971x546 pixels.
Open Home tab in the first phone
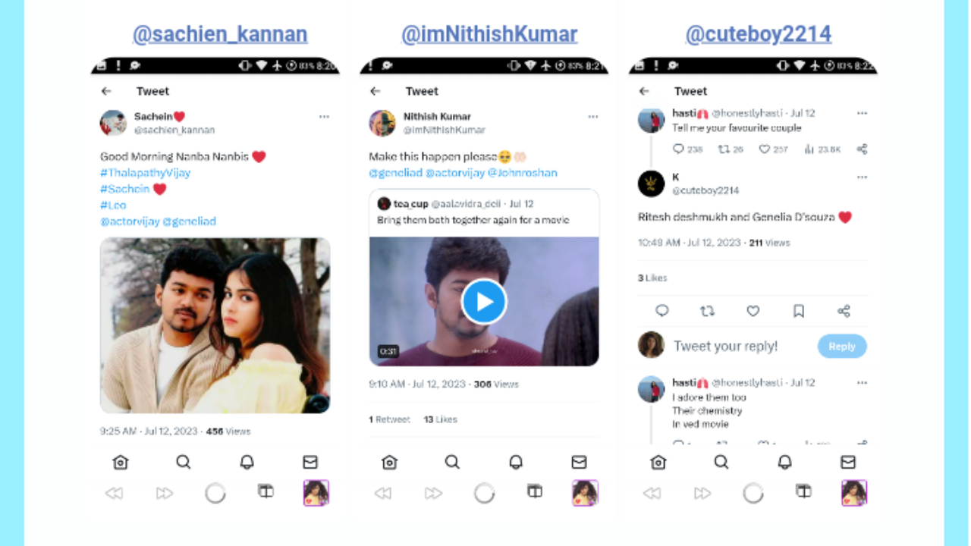coord(120,462)
